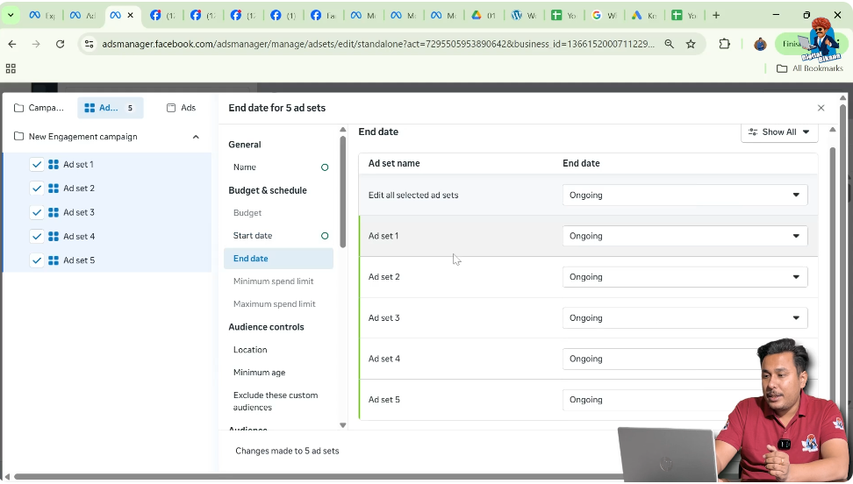Click the Changes made to 5 ad sets text

coord(287,451)
